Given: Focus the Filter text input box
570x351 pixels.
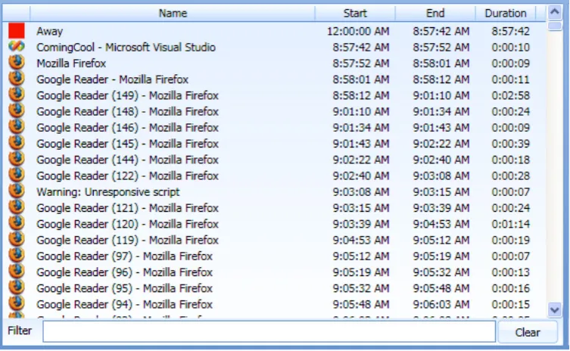Looking at the screenshot, I should pyautogui.click(x=269, y=331).
